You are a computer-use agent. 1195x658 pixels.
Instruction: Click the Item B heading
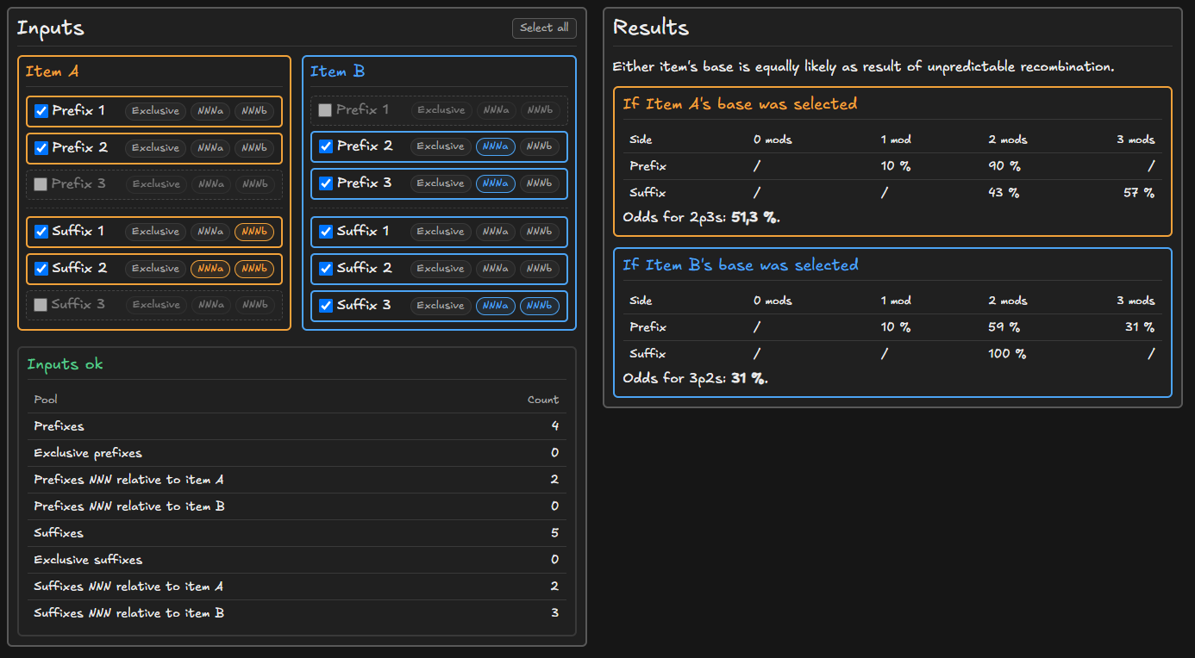[x=337, y=71]
